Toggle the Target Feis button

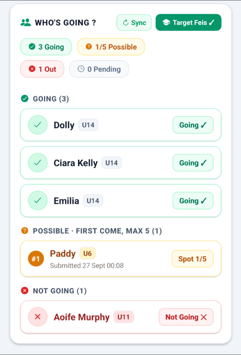189,23
